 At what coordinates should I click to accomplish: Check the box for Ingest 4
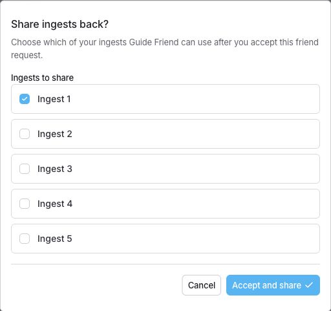25,204
